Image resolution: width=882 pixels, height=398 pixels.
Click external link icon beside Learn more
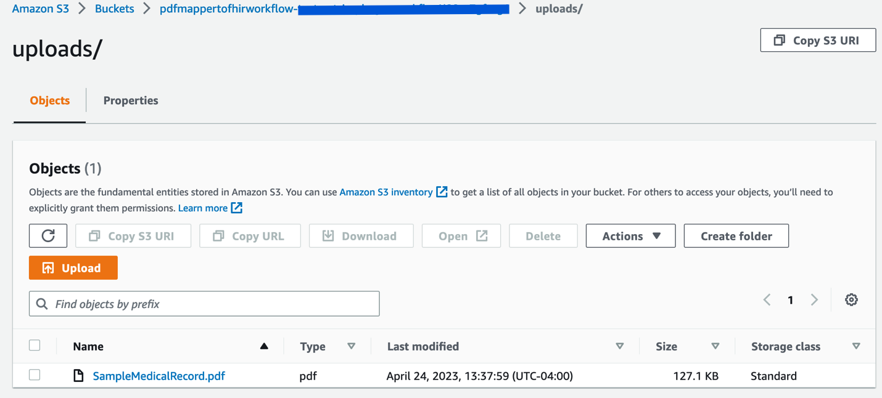237,208
